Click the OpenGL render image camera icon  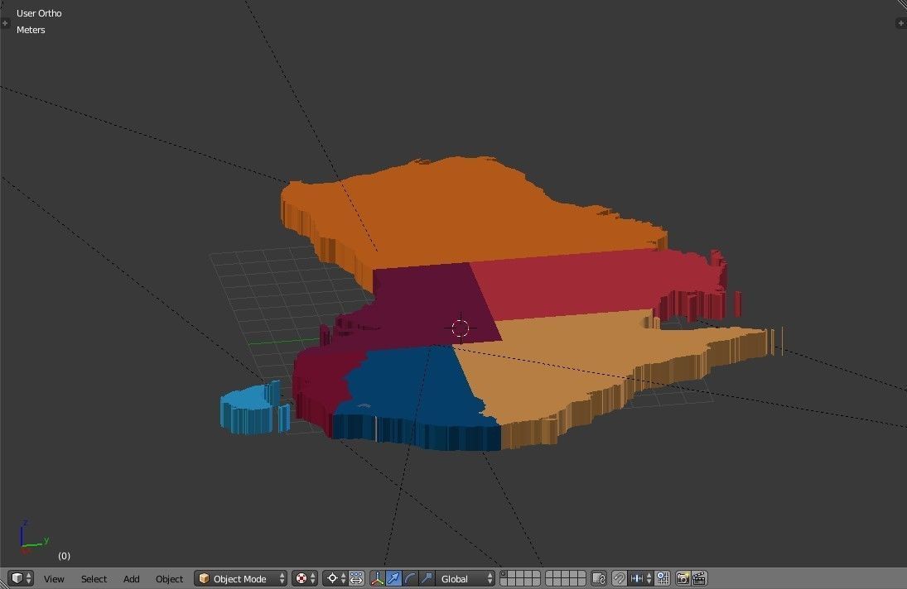pos(684,578)
